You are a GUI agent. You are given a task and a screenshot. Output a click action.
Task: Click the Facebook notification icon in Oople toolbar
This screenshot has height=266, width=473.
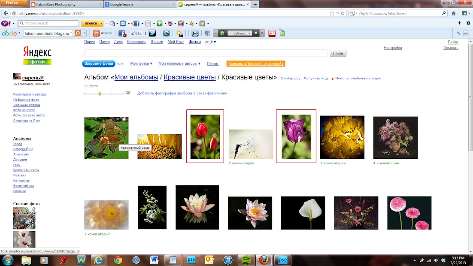(122, 33)
